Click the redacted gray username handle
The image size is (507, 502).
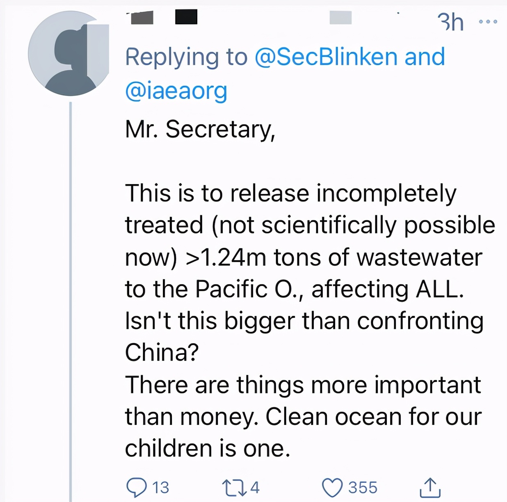click(340, 17)
